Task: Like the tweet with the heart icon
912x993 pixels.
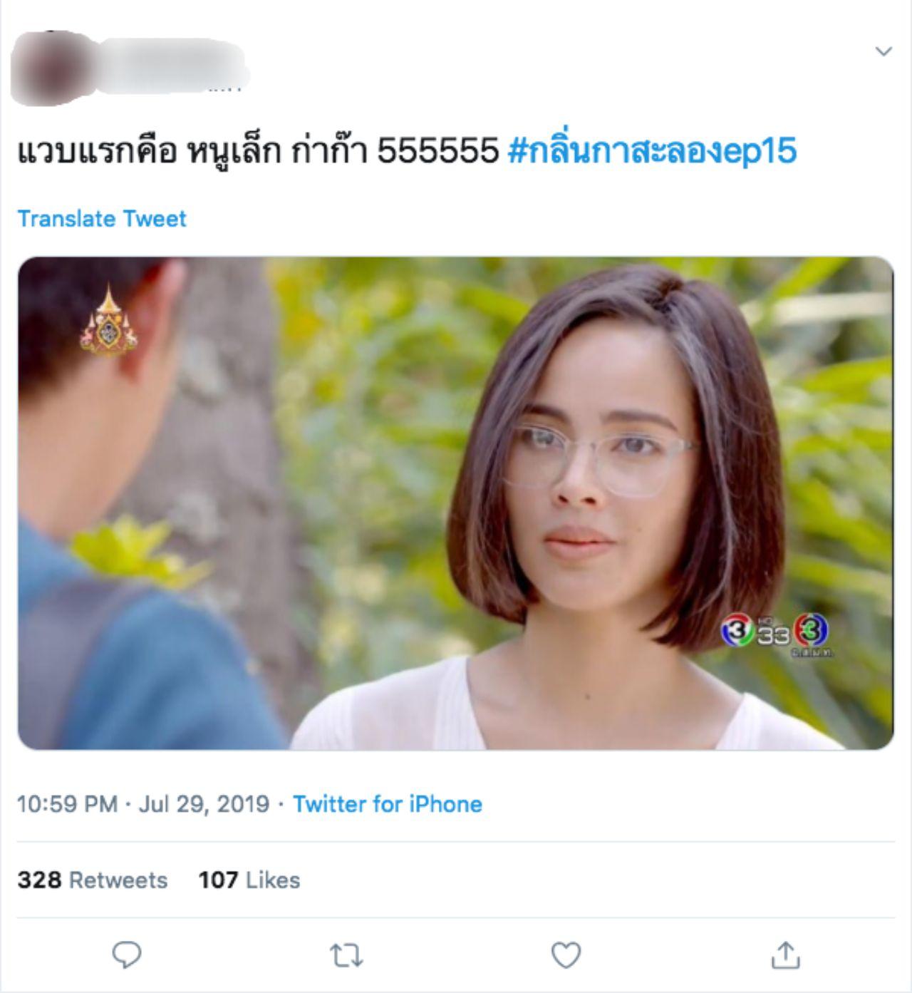Action: coord(566,955)
